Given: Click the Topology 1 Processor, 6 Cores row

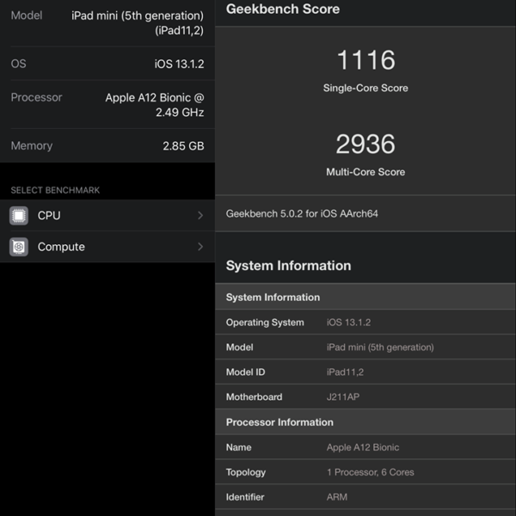Looking at the screenshot, I should [365, 472].
